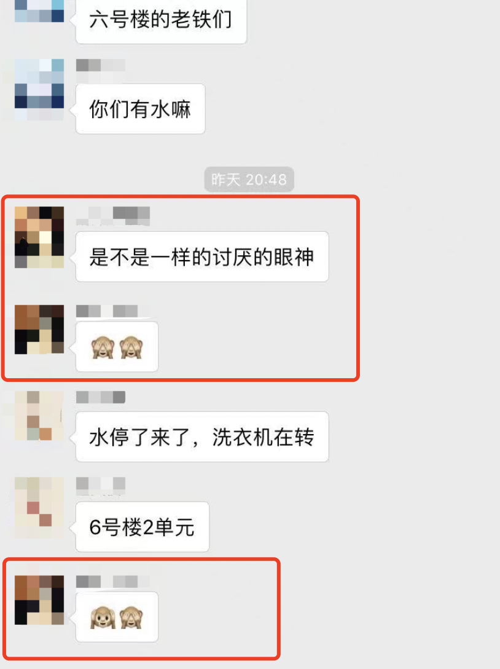Tap avatar of monkey emoji message under "6号楼2单元"
500x669 pixels.
[39, 600]
